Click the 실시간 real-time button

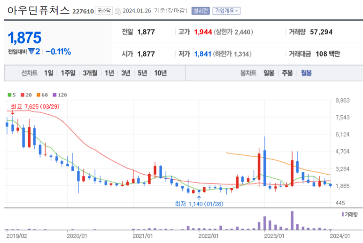tap(201, 11)
